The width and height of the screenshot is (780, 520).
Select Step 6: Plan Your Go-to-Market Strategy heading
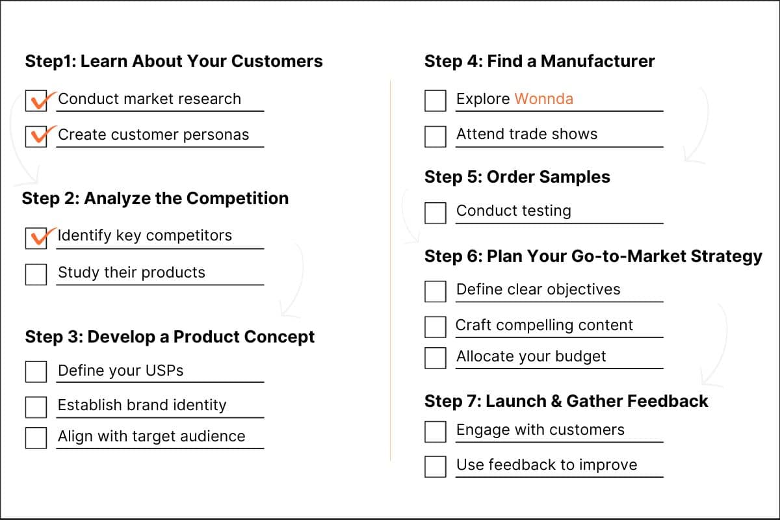point(593,257)
